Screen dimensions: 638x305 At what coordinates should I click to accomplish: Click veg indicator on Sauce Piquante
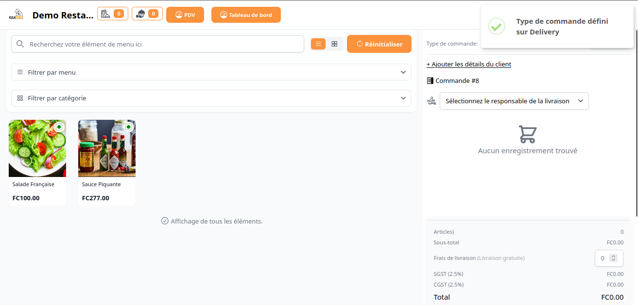click(128, 127)
